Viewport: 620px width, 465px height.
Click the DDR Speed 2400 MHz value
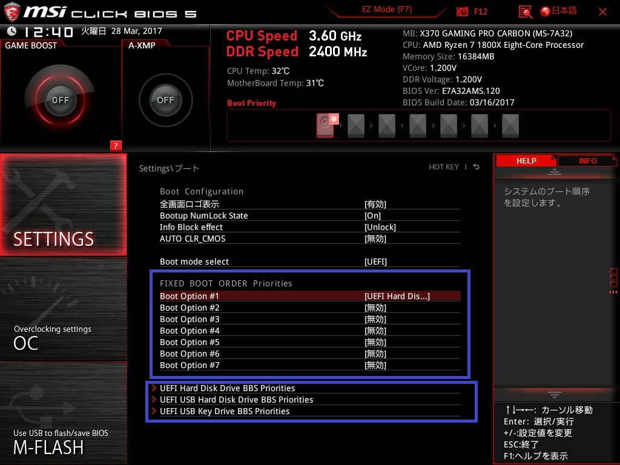click(x=338, y=51)
